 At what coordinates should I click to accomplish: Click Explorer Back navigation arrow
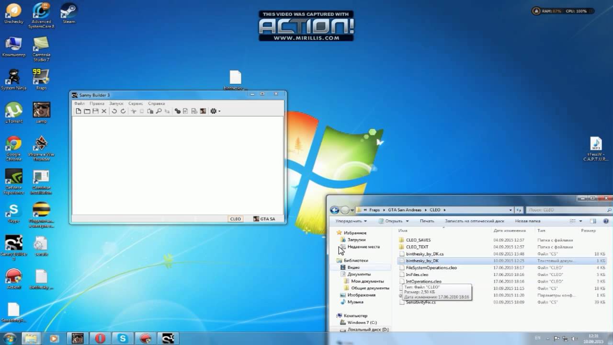coord(334,210)
